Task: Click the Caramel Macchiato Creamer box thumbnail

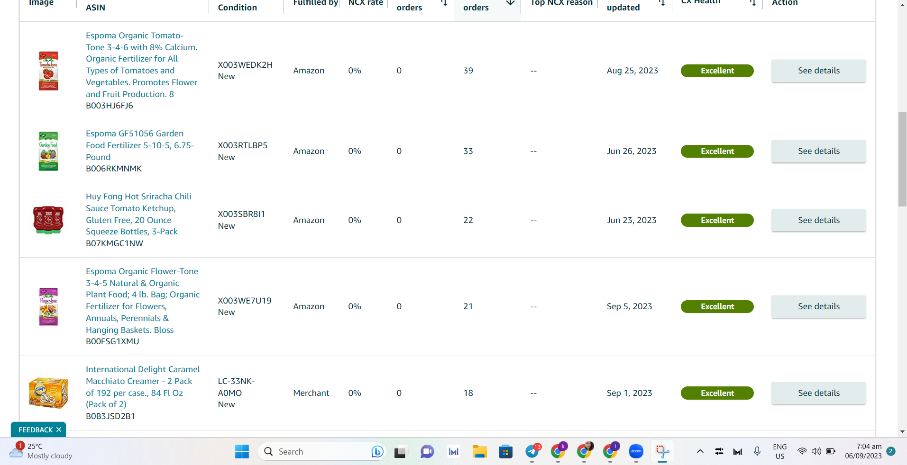Action: pyautogui.click(x=48, y=393)
